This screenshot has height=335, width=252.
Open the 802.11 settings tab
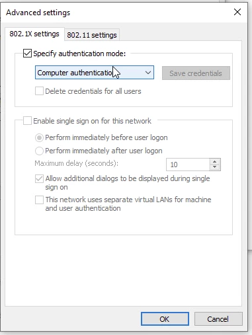[x=92, y=35]
